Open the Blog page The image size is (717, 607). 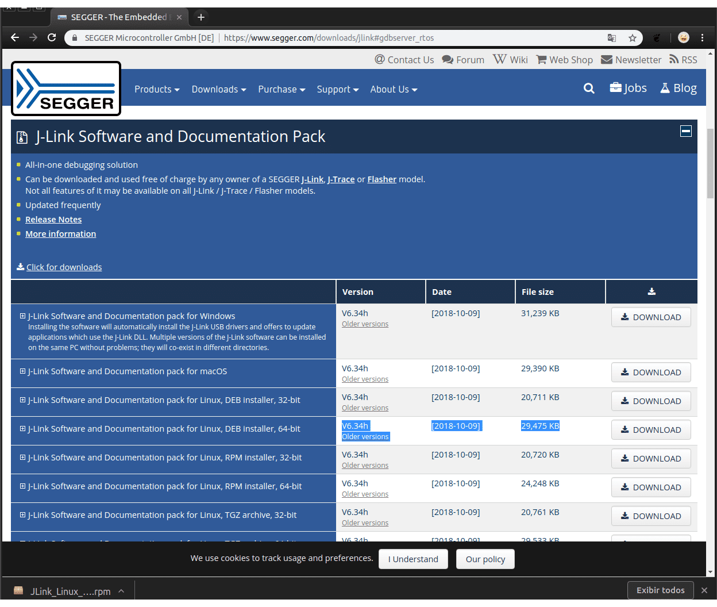coord(679,88)
